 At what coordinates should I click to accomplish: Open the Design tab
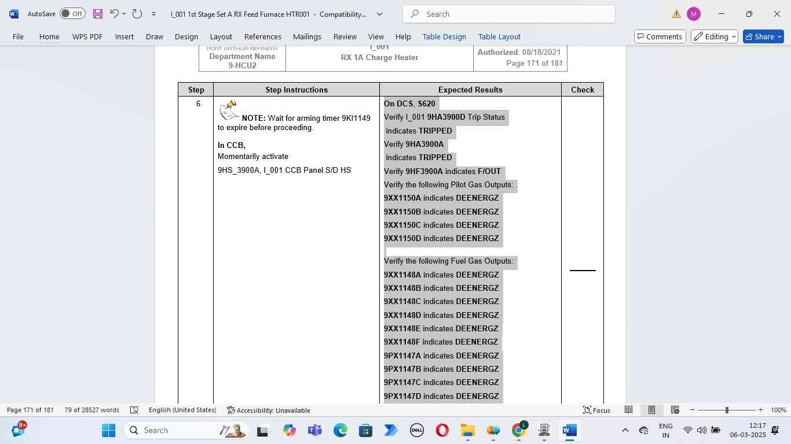coord(186,36)
